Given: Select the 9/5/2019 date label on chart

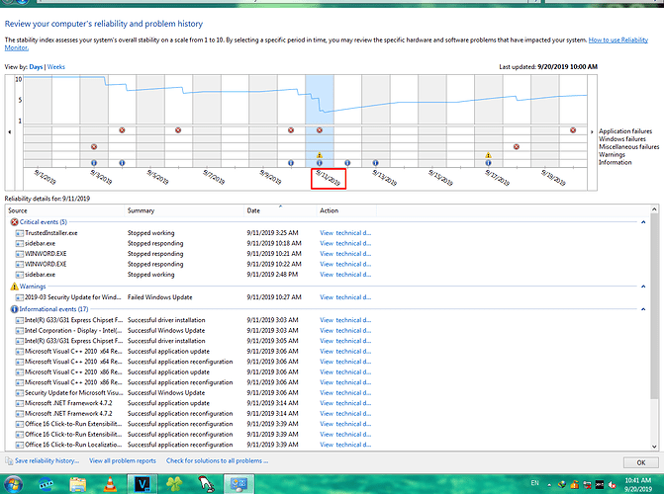Looking at the screenshot, I should (157, 177).
